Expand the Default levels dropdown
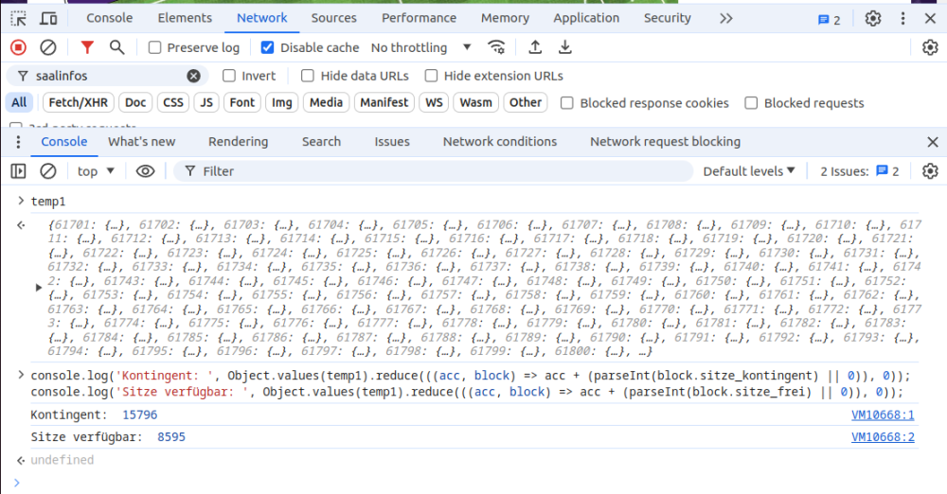This screenshot has width=947, height=494. click(x=750, y=171)
